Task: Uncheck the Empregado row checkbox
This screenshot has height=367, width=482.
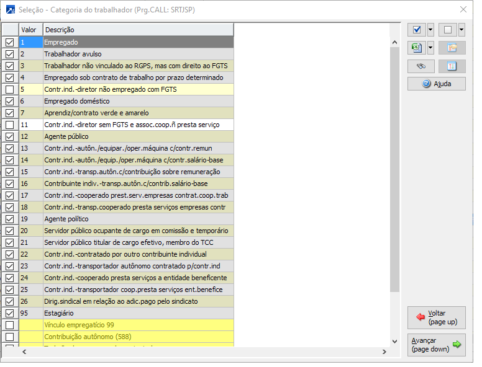Action: 9,42
